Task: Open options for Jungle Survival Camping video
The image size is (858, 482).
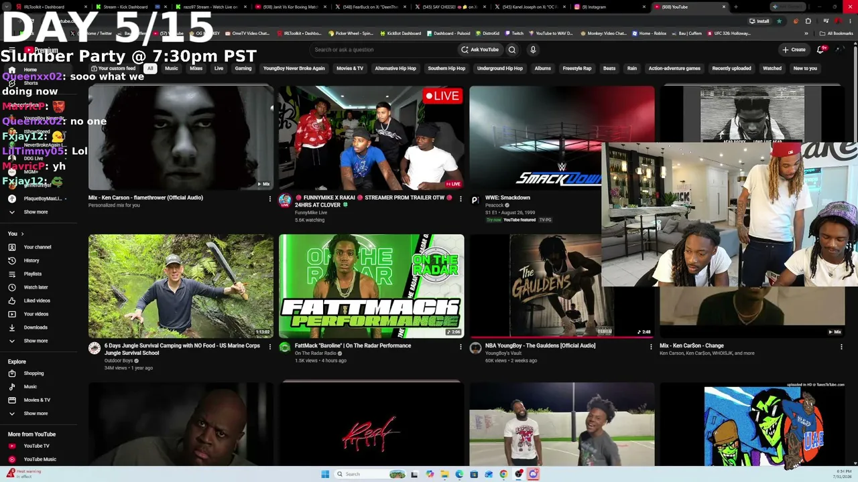Action: pyautogui.click(x=270, y=347)
